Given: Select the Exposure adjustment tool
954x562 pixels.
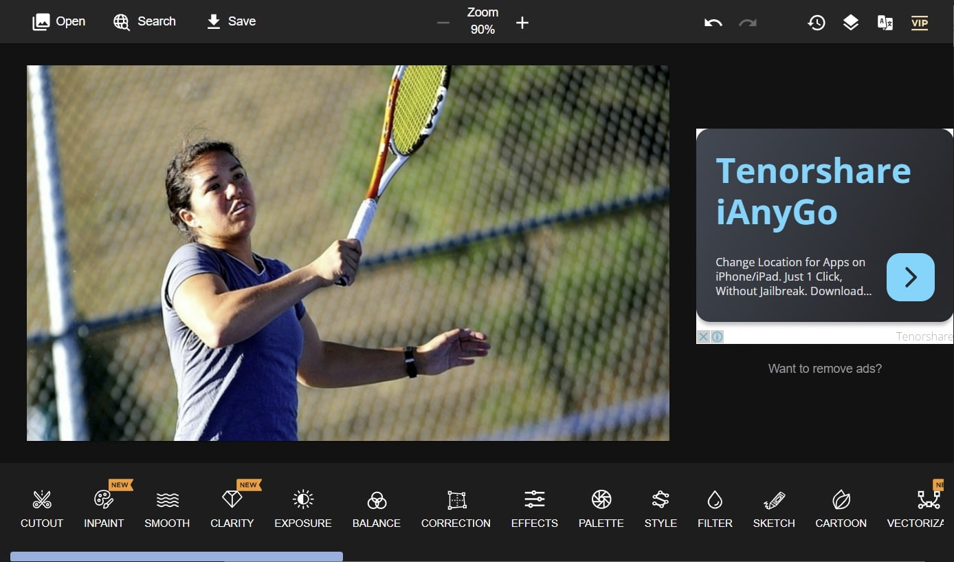Looking at the screenshot, I should pos(303,509).
